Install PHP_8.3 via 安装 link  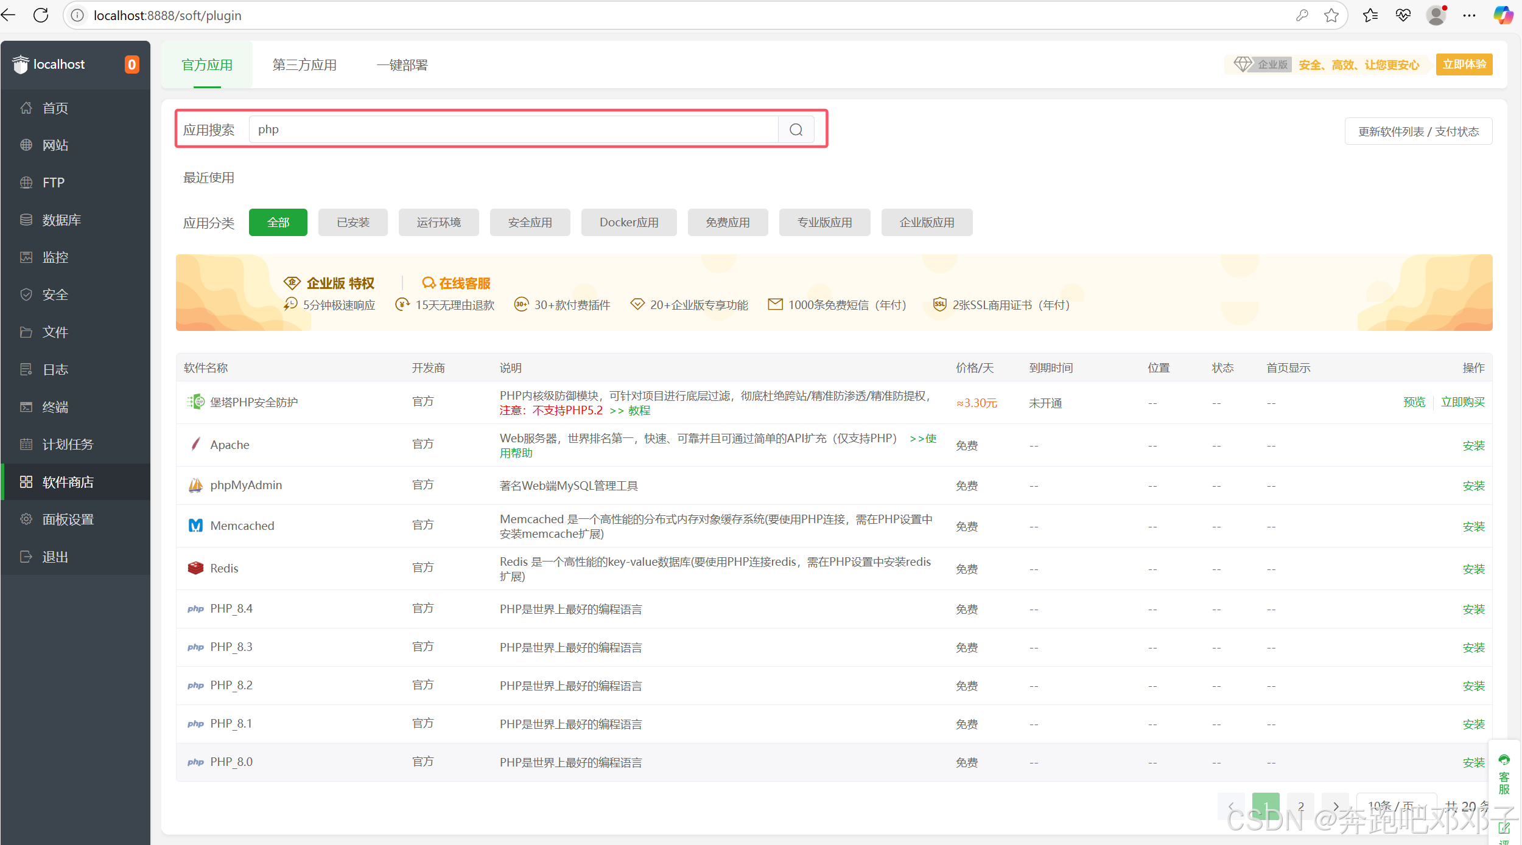1474,647
